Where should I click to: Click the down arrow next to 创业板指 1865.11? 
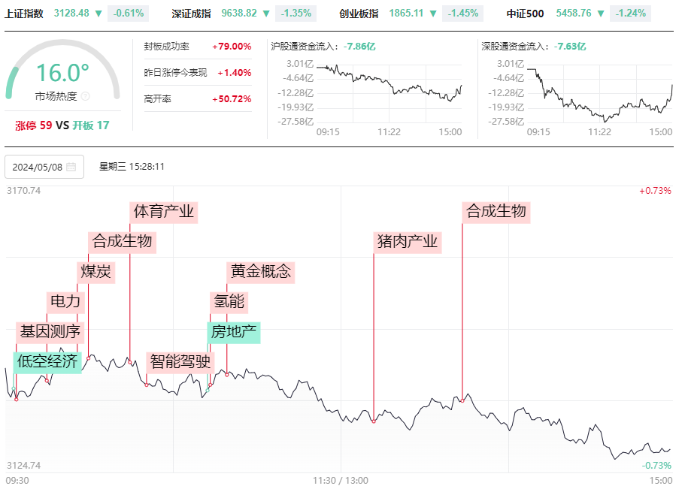(433, 14)
